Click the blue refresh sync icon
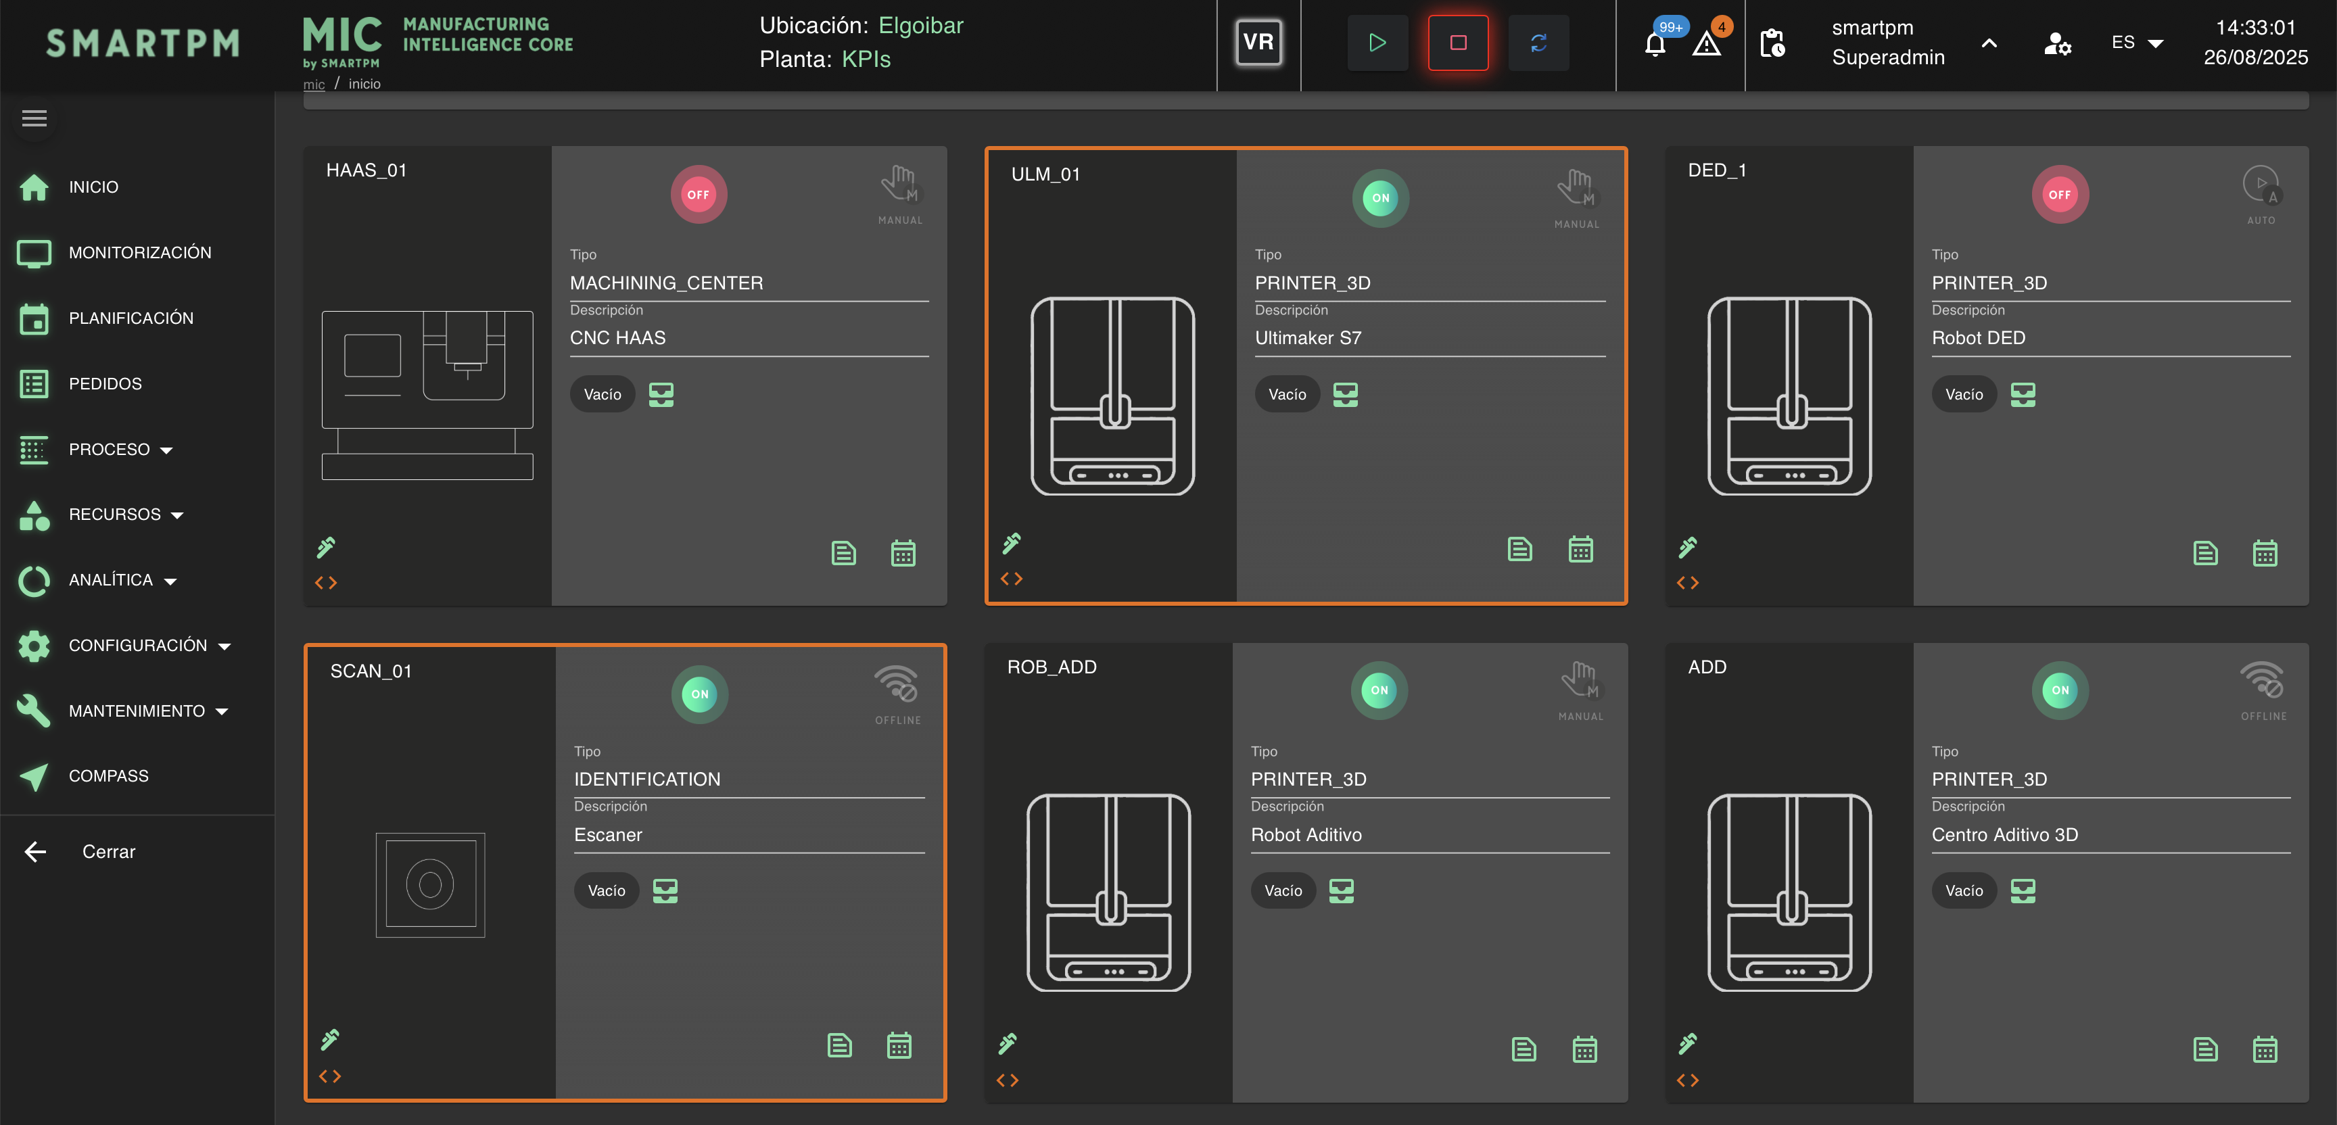The image size is (2337, 1125). pyautogui.click(x=1538, y=43)
